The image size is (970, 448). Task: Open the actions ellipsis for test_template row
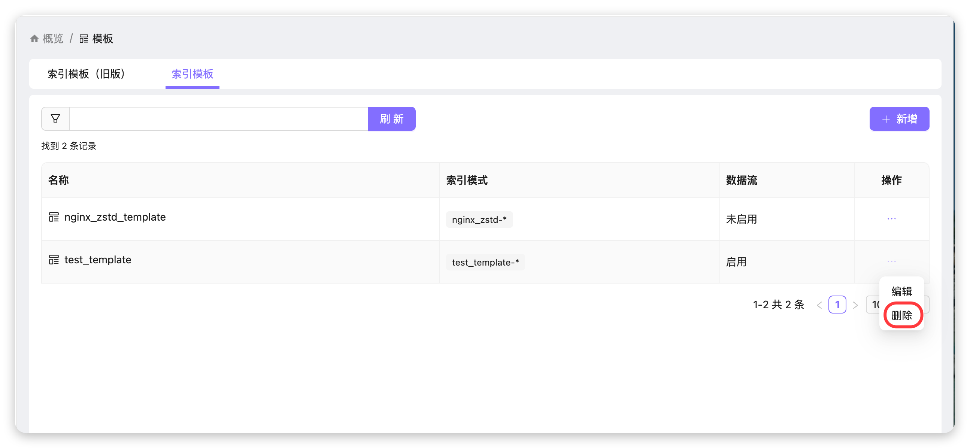(x=891, y=261)
